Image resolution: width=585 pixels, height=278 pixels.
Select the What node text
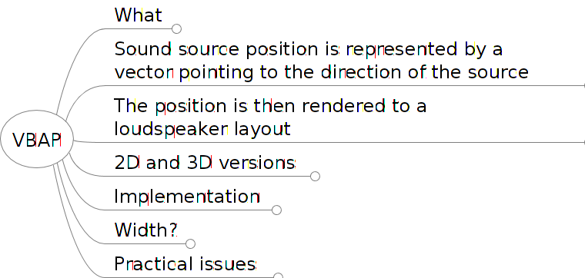coord(138,15)
